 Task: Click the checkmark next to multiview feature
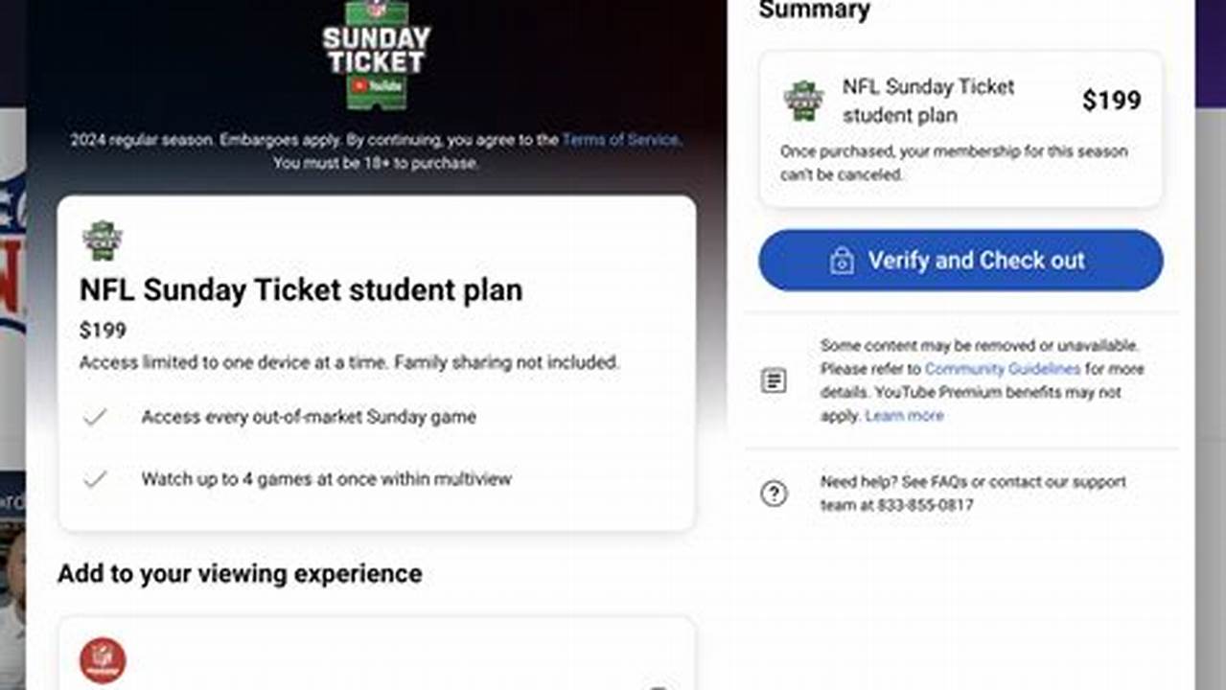(96, 478)
